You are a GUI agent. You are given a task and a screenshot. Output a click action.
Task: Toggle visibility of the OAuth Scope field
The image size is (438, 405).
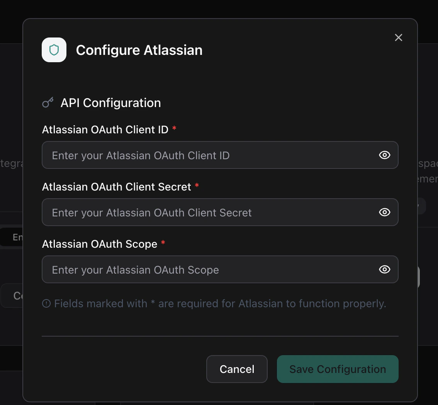point(384,269)
